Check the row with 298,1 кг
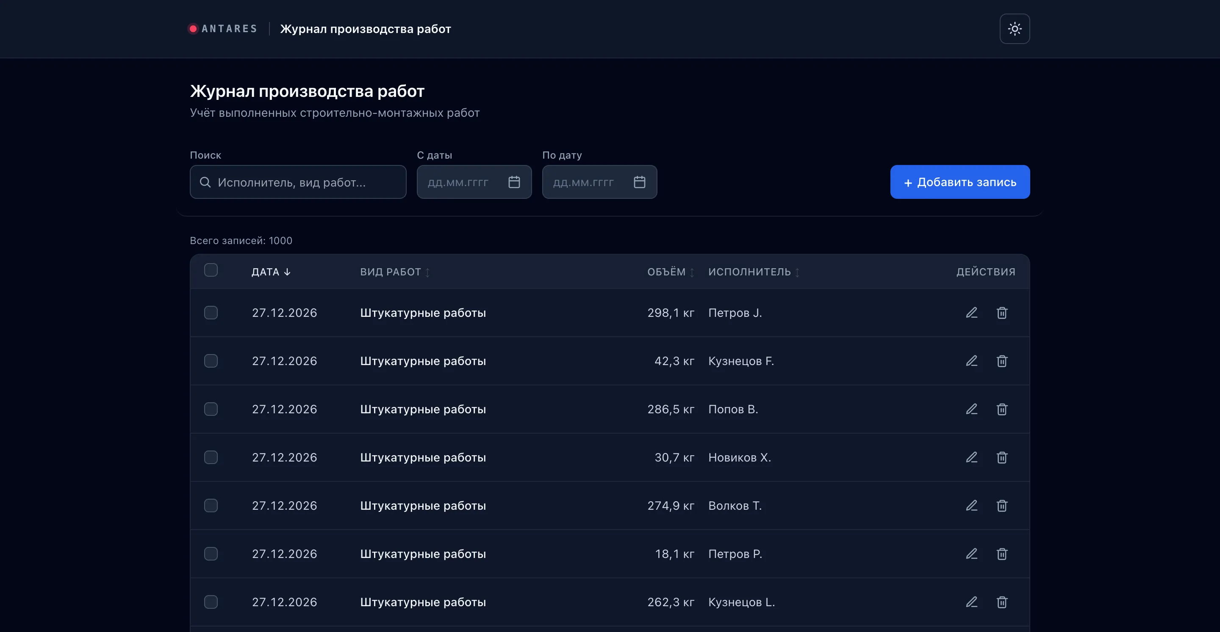The height and width of the screenshot is (632, 1220). tap(211, 313)
